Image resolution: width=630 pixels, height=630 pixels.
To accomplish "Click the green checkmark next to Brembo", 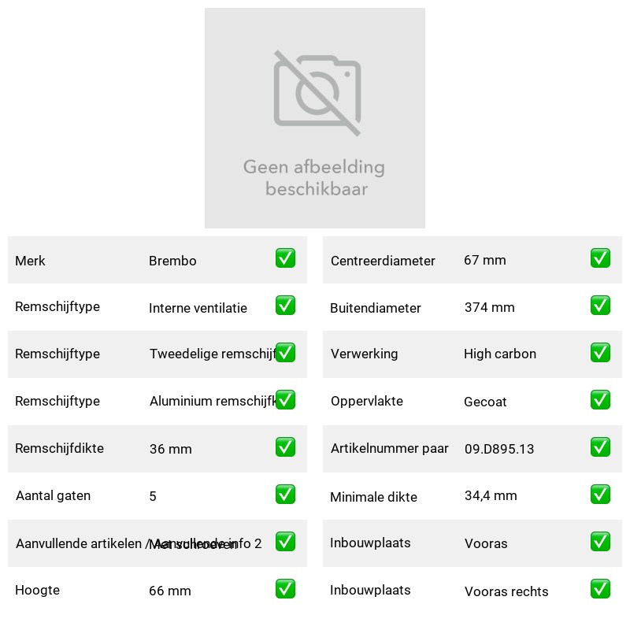I will 285,258.
